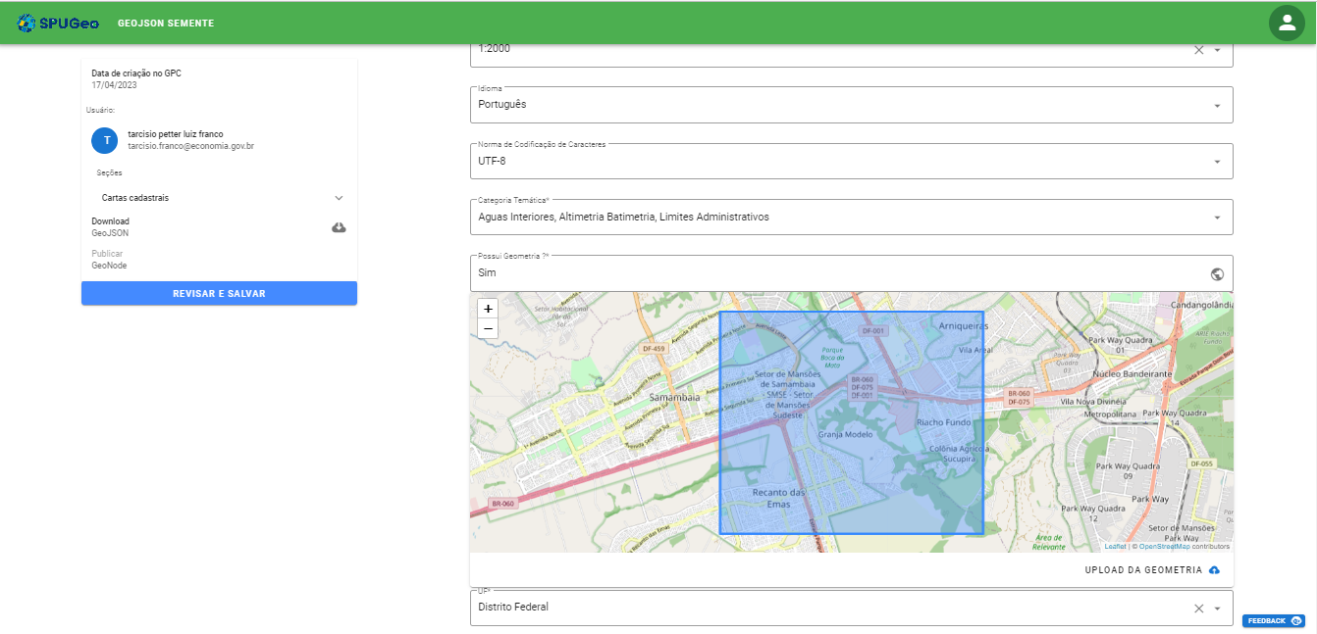Zoom out on the map
The image size is (1317, 634).
[x=488, y=328]
